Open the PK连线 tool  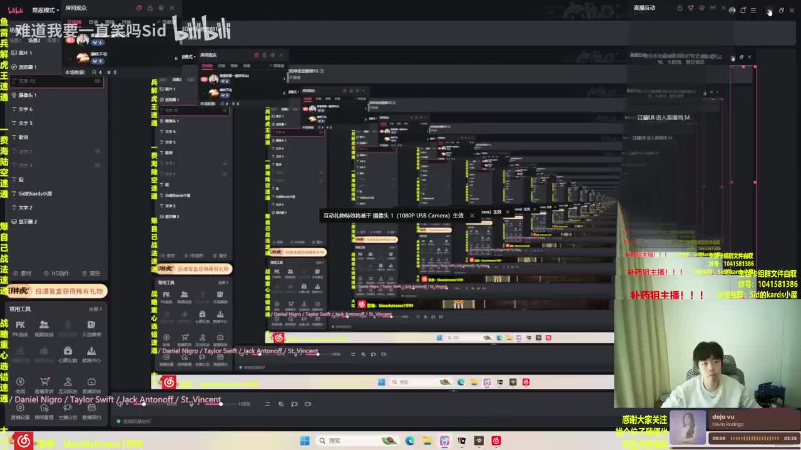tap(20, 327)
